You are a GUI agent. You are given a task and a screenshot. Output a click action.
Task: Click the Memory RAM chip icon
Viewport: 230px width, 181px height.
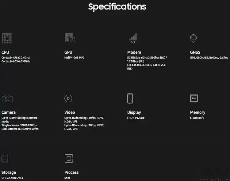[194, 98]
